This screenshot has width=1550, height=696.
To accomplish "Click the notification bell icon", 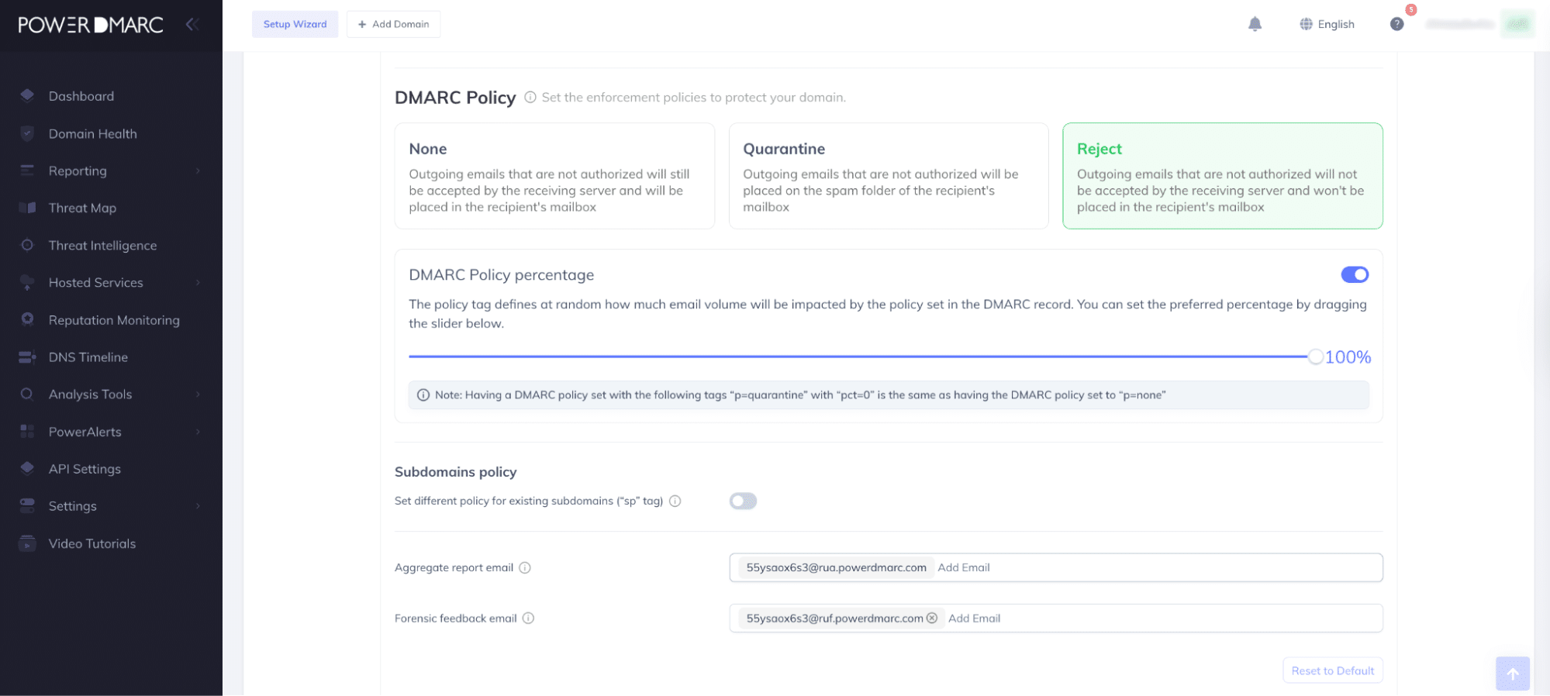I will (1255, 24).
